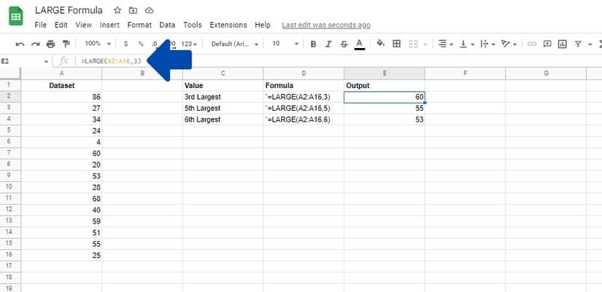Open the fill color picker
This screenshot has width=602, height=292.
(380, 43)
